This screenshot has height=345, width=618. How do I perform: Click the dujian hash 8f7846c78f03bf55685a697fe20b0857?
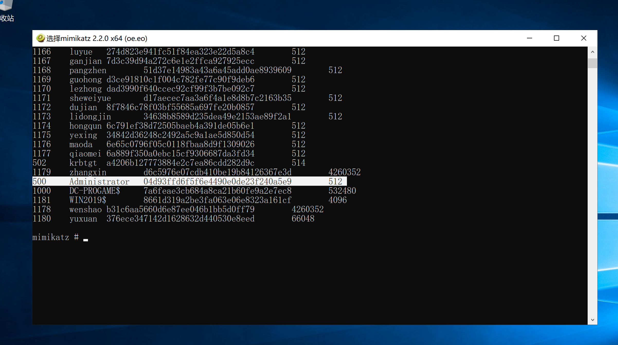(180, 107)
